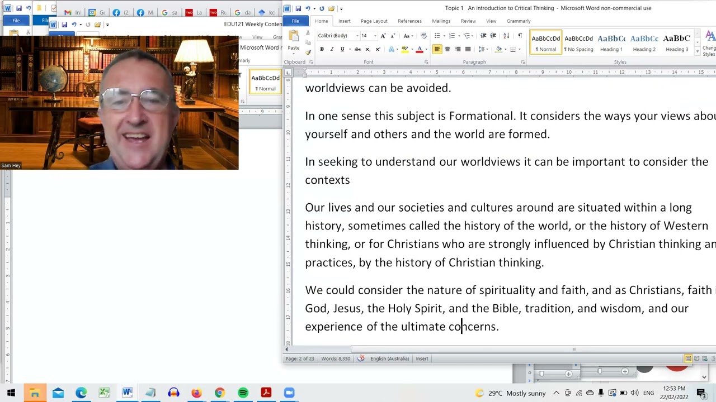Open the Paragraph dialog launcher
This screenshot has height=402, width=716.
point(523,62)
